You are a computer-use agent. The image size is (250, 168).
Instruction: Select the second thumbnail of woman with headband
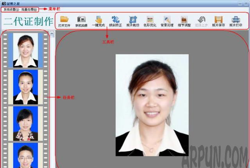(x=25, y=87)
